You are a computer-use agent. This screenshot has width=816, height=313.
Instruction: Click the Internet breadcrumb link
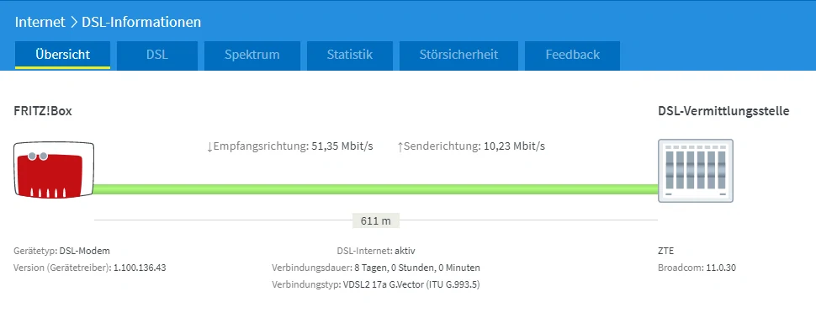[40, 23]
